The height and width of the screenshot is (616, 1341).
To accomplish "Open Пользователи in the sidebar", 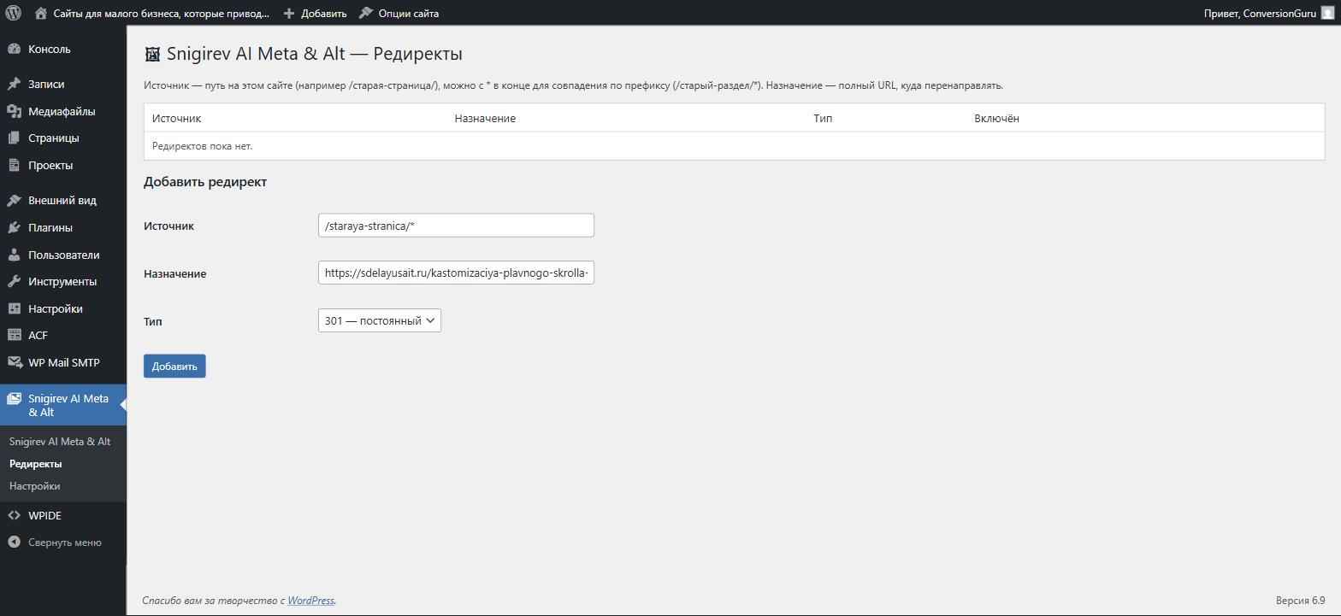I will [63, 255].
